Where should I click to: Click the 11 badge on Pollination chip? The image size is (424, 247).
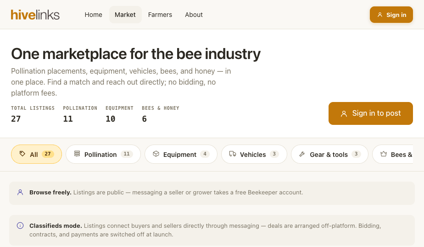tap(127, 154)
